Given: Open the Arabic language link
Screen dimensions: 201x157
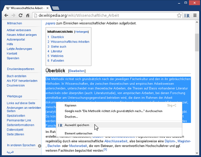Looking at the screenshot, I should [x=10, y=152].
